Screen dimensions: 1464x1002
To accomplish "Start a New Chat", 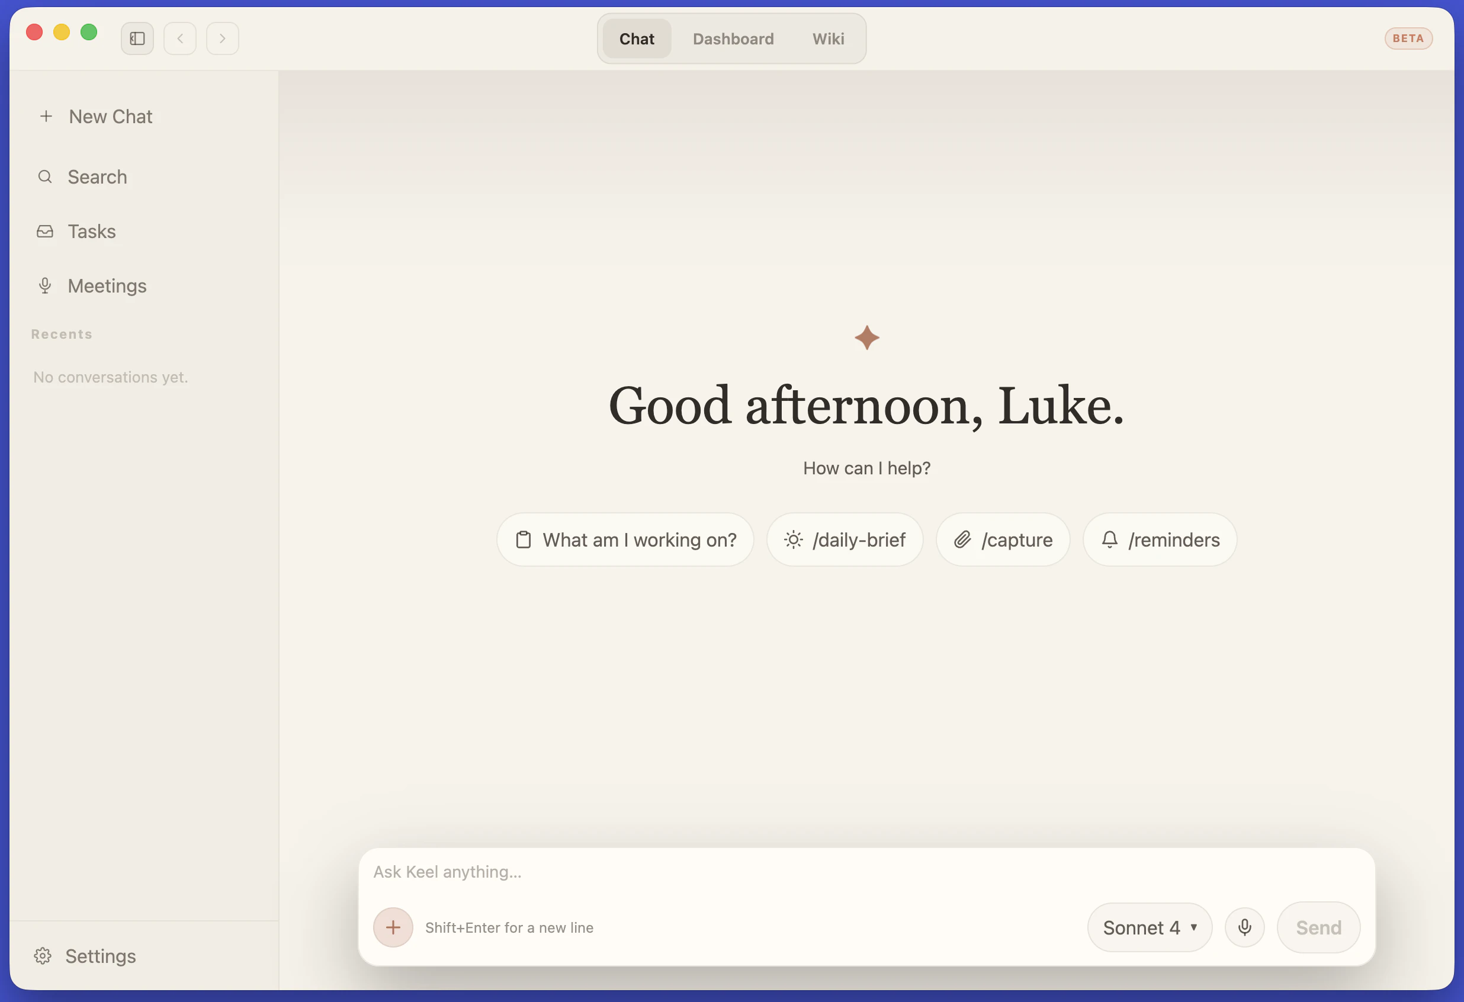I will tap(145, 117).
